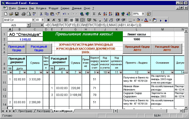Click the fill color bucket icon
The height and width of the screenshot is (119, 189).
(x=139, y=20)
